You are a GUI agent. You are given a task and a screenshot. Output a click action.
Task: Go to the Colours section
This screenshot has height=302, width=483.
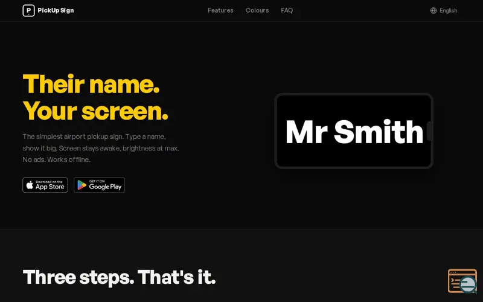[x=257, y=10]
